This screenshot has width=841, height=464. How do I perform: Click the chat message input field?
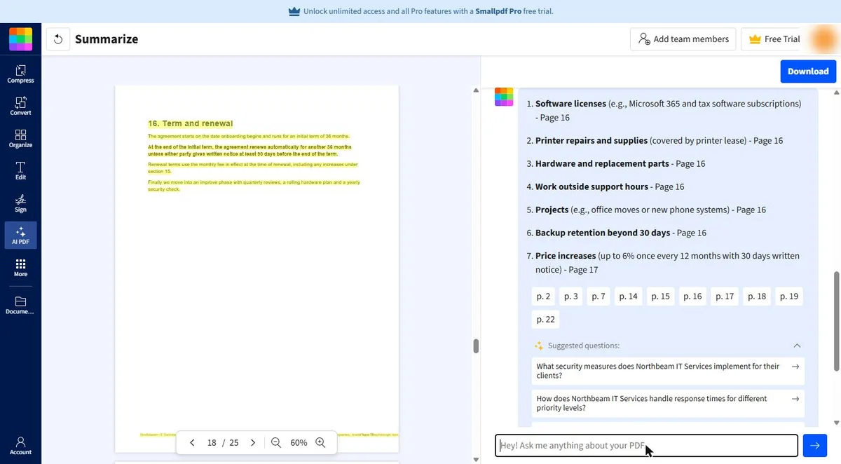tap(646, 445)
